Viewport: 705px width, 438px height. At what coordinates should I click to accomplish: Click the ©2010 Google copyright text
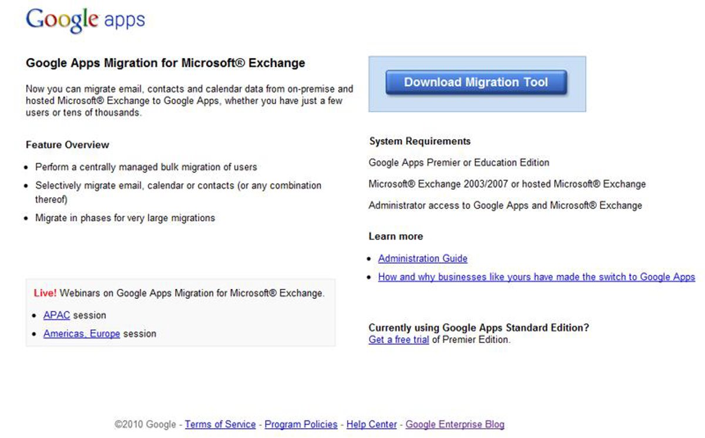pyautogui.click(x=145, y=424)
